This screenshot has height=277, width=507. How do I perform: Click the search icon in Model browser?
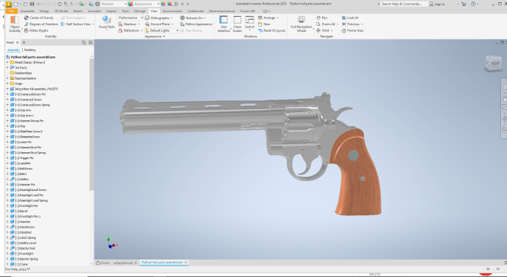point(84,43)
